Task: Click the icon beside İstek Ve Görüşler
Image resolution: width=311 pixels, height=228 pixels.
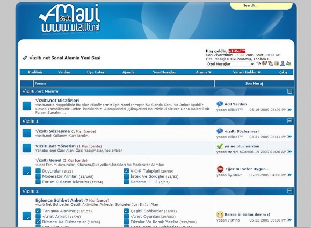Action: coord(126,176)
